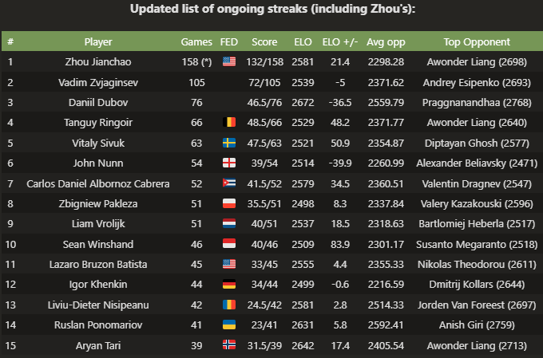Select player name Vadim Zvjaginsev

click(x=98, y=81)
